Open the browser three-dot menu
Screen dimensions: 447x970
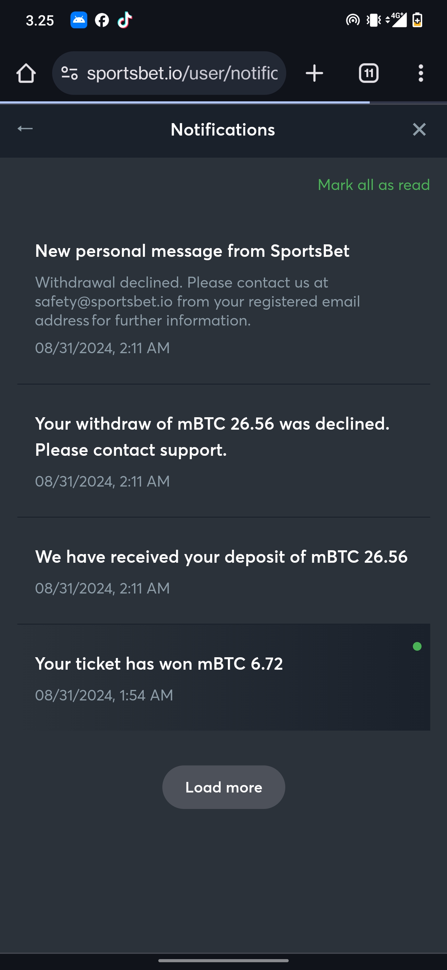point(421,73)
